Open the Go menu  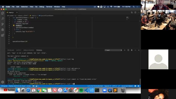(x=36, y=7)
